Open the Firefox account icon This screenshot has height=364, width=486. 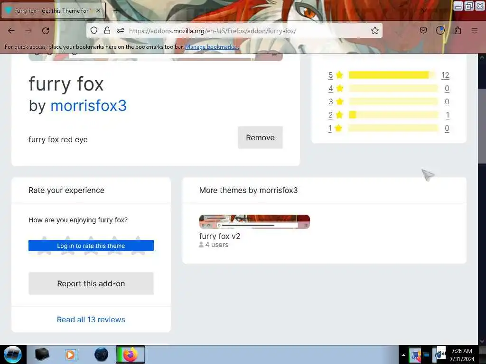[x=440, y=30]
